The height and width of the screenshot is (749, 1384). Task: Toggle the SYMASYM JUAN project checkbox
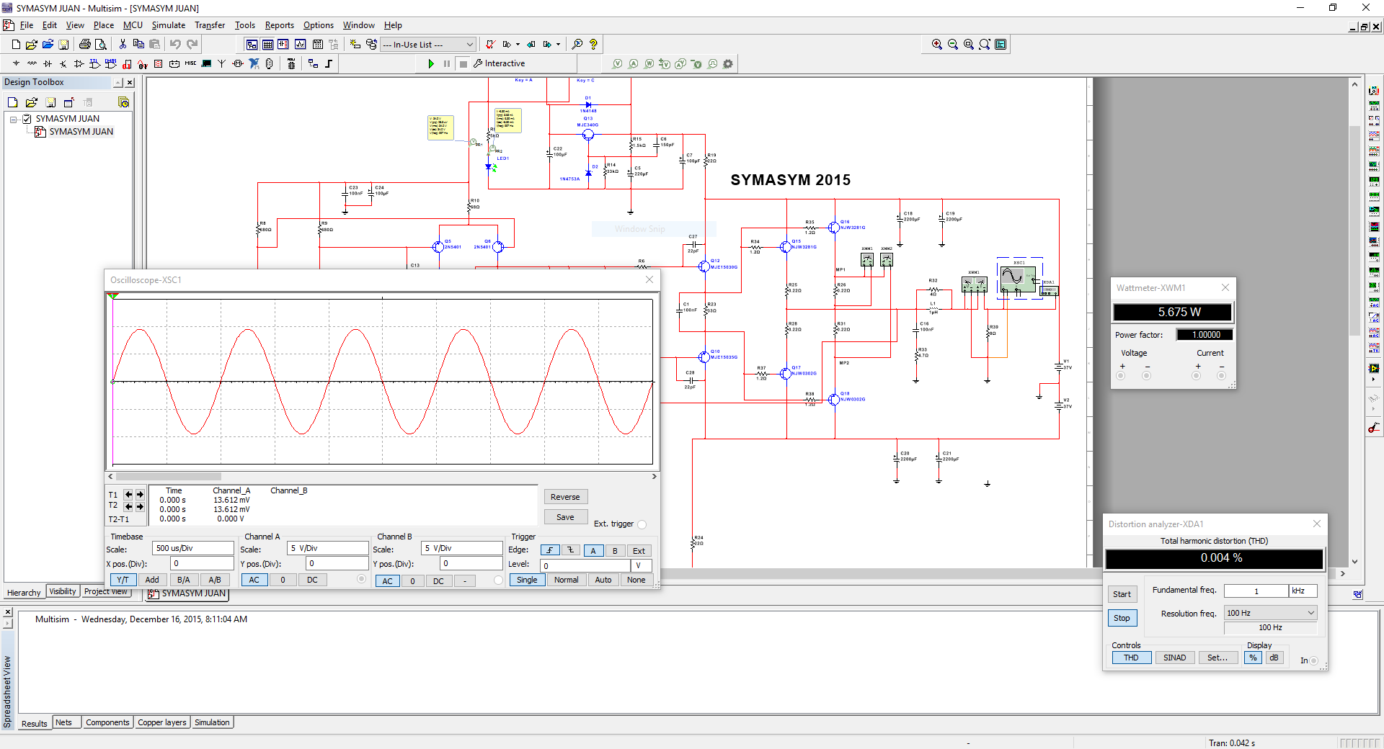pos(27,119)
